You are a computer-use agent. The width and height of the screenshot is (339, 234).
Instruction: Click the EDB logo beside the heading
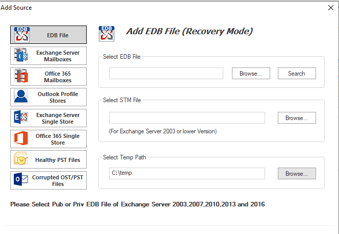106,34
